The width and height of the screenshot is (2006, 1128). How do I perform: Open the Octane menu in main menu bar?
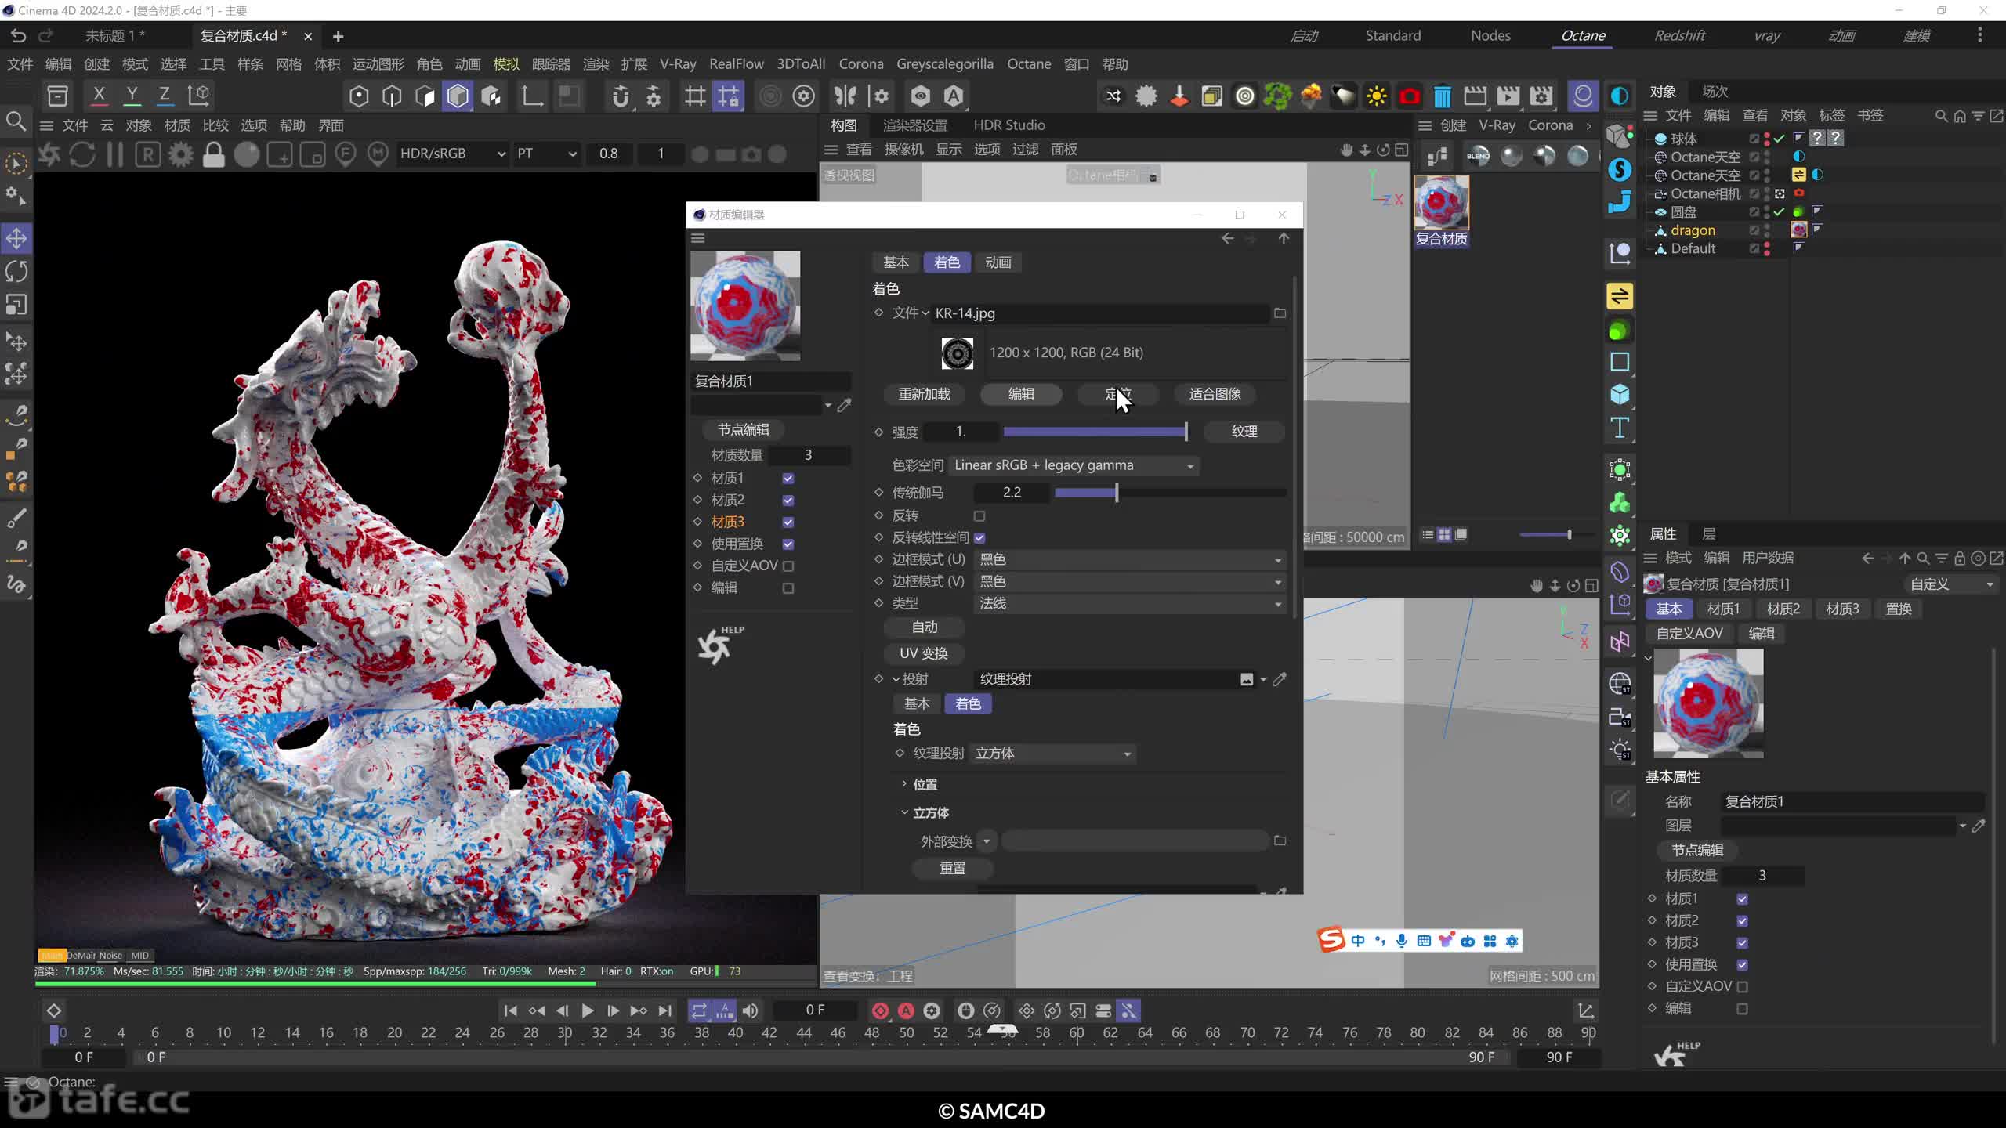click(1028, 64)
